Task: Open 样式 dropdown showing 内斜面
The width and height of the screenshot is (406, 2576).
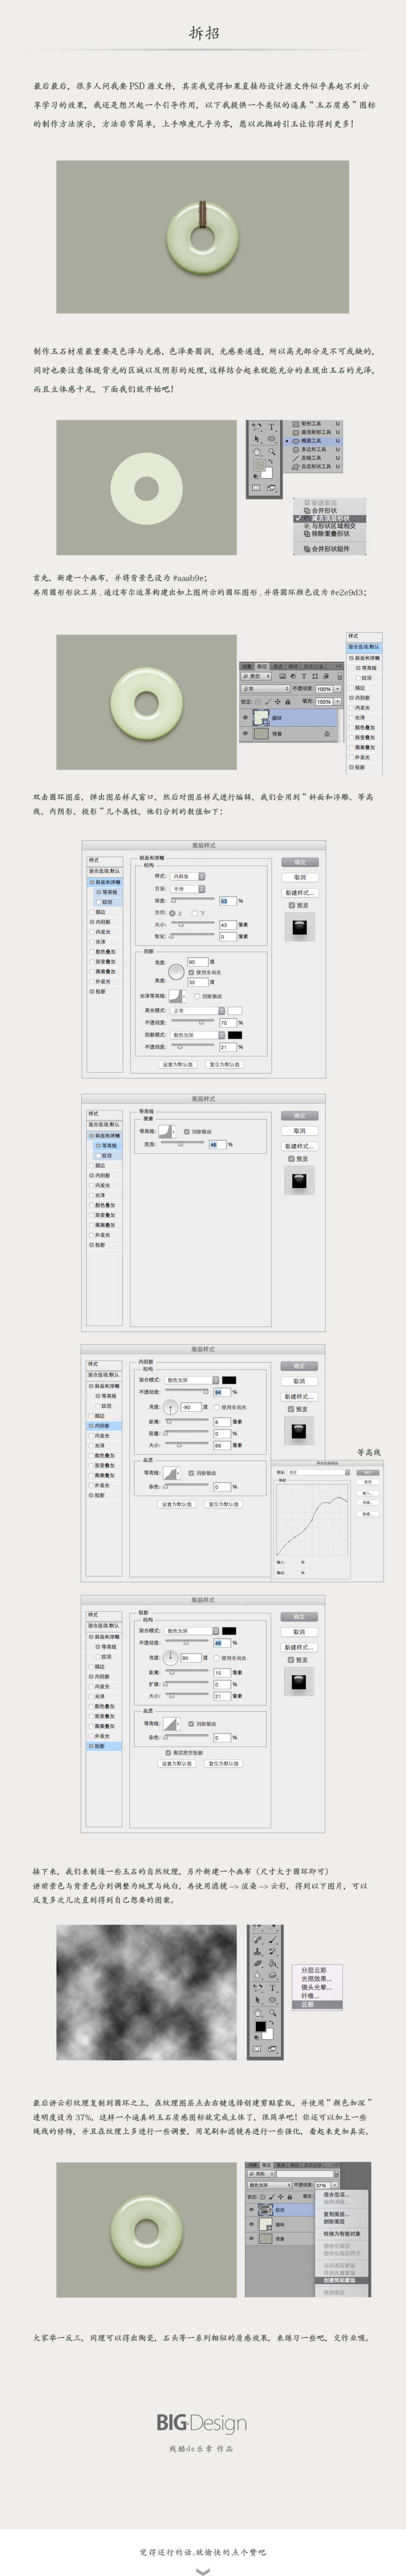Action: [x=188, y=877]
